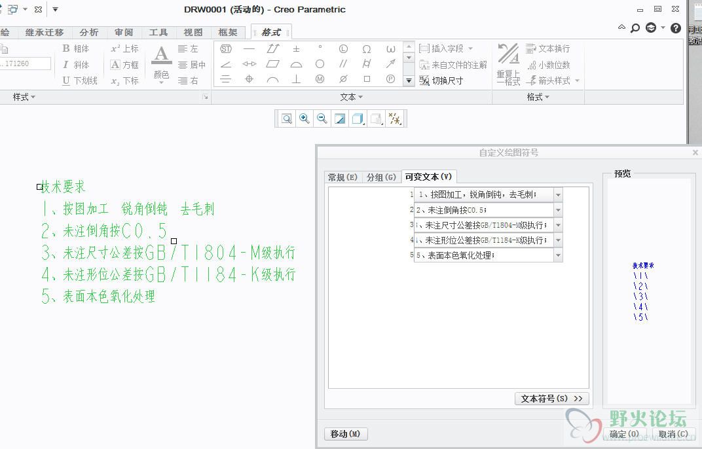Insert the perpendicularity symbol
Screen dimensions: 702x449
click(296, 79)
